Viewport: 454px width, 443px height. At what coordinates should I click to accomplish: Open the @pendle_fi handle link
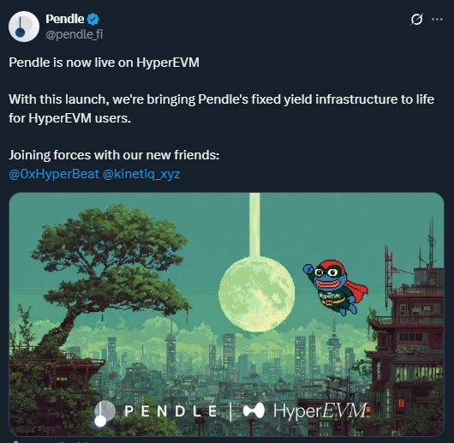[x=75, y=34]
